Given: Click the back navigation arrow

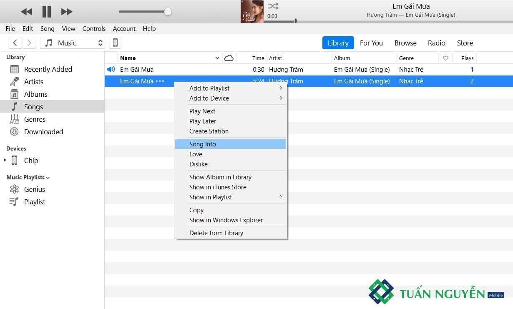Looking at the screenshot, I should point(15,43).
